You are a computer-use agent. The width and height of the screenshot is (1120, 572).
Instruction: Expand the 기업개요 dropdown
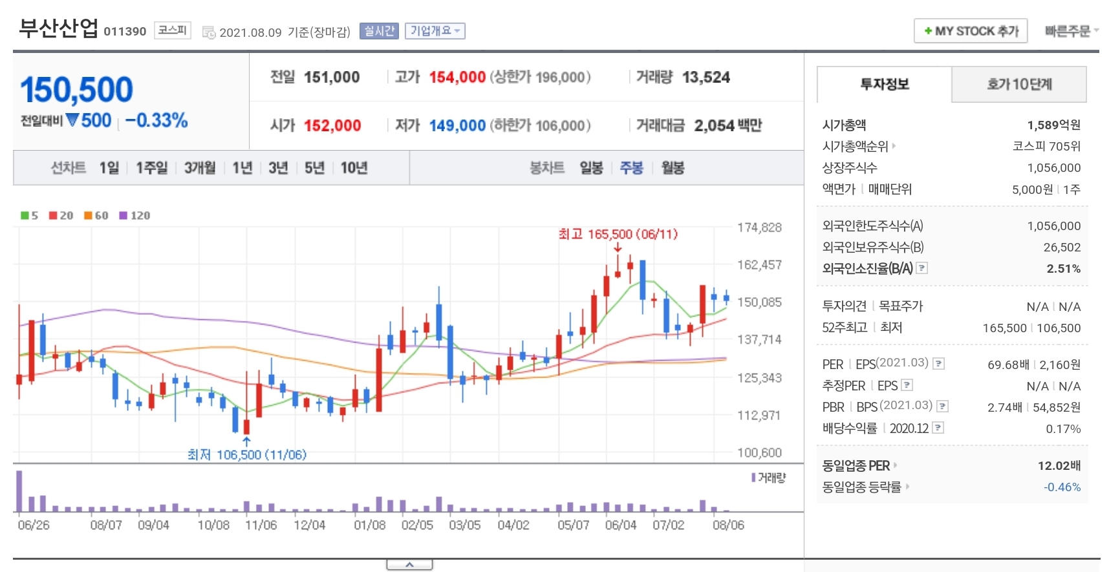(x=435, y=31)
